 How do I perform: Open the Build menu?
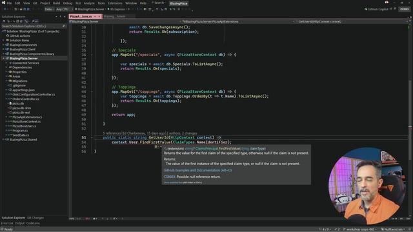coord(56,3)
